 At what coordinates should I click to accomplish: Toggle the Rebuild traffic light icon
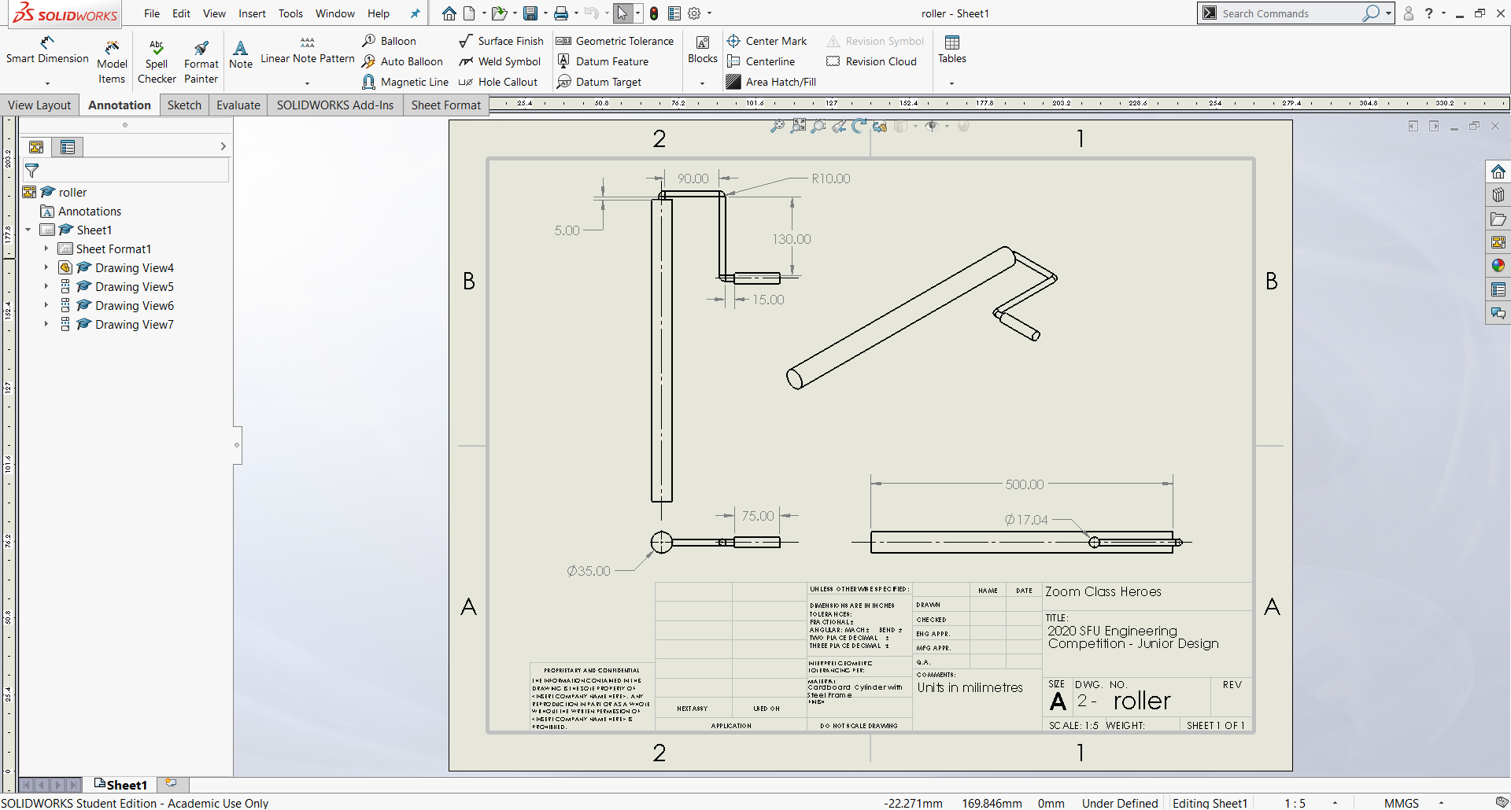(654, 13)
